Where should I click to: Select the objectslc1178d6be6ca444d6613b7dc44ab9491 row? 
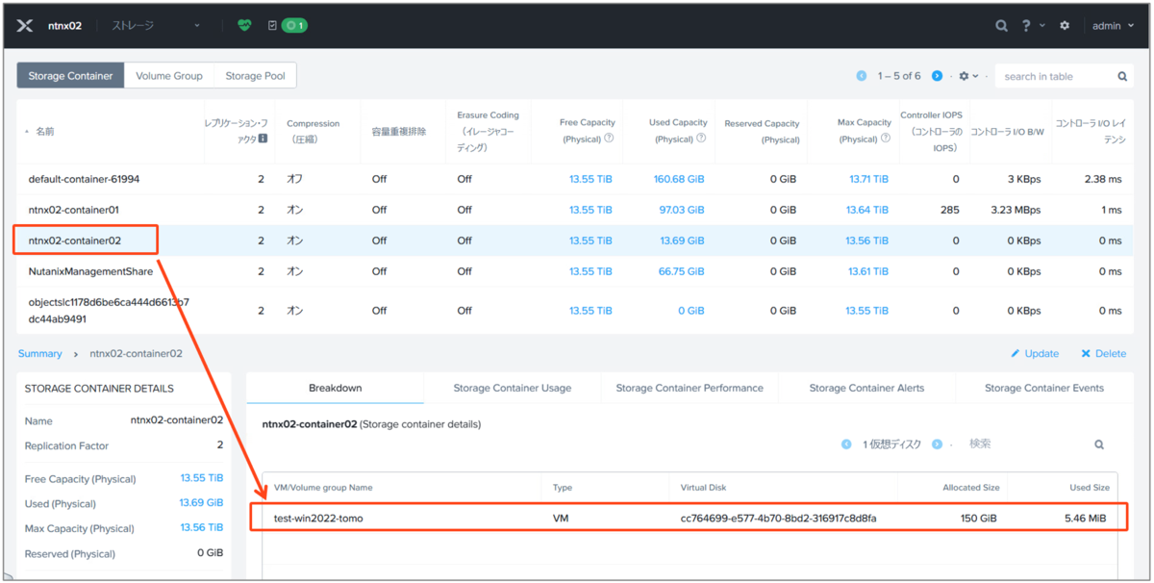pyautogui.click(x=575, y=311)
